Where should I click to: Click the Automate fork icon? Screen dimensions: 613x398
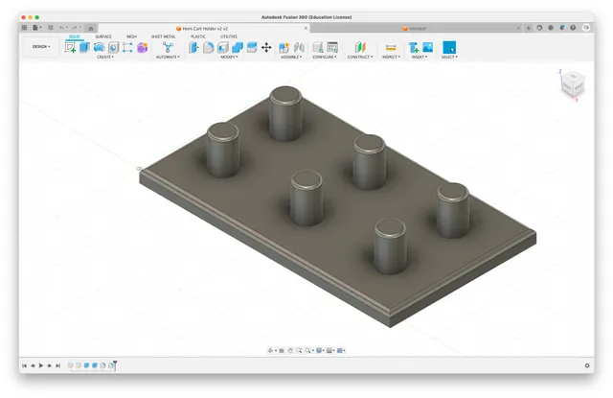point(169,47)
